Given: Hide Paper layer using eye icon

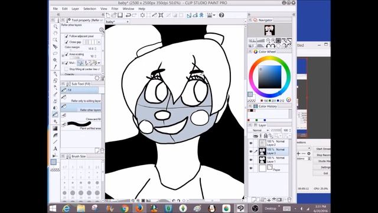Looking at the screenshot, I should (x=251, y=168).
